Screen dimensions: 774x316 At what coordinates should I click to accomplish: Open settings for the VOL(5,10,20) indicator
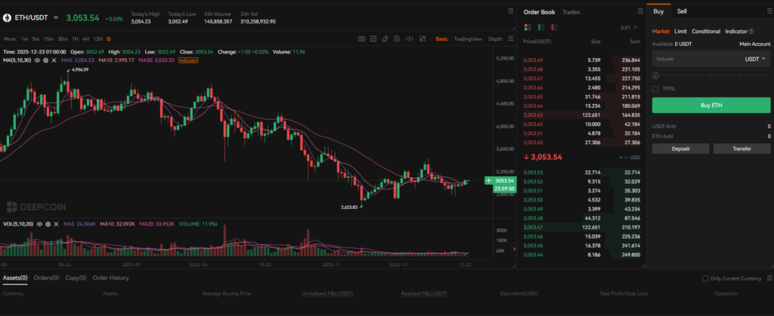(x=48, y=224)
